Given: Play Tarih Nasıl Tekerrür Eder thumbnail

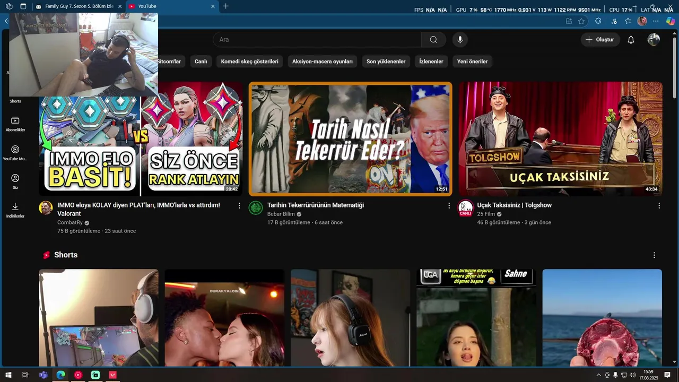Looking at the screenshot, I should [351, 139].
